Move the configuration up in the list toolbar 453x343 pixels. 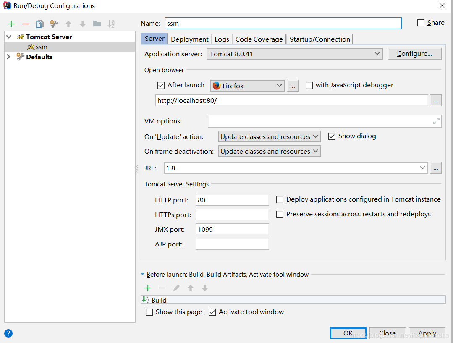tap(68, 24)
